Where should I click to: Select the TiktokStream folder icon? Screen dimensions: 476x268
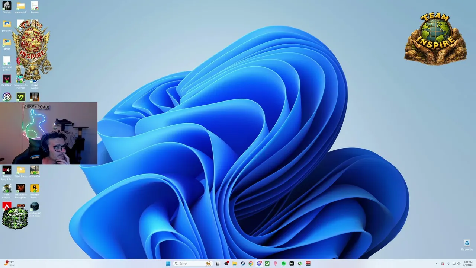pyautogui.click(x=21, y=172)
